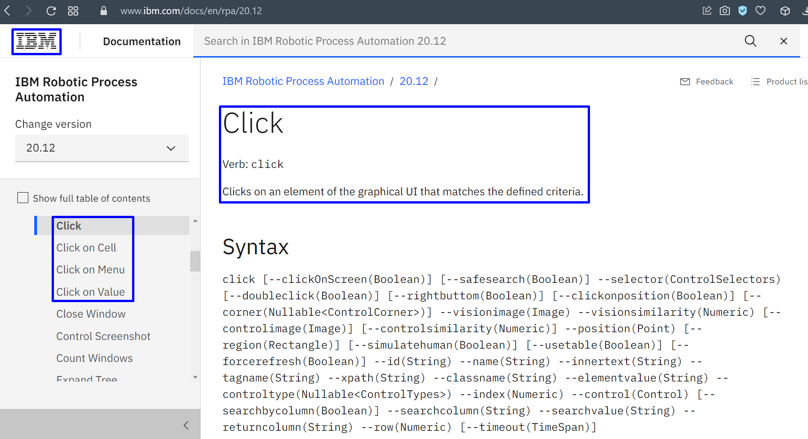Click the magnifying glass search icon
The height and width of the screenshot is (439, 808).
click(750, 41)
